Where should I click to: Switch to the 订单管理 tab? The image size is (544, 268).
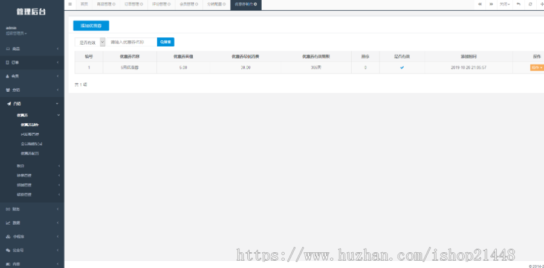coord(132,4)
